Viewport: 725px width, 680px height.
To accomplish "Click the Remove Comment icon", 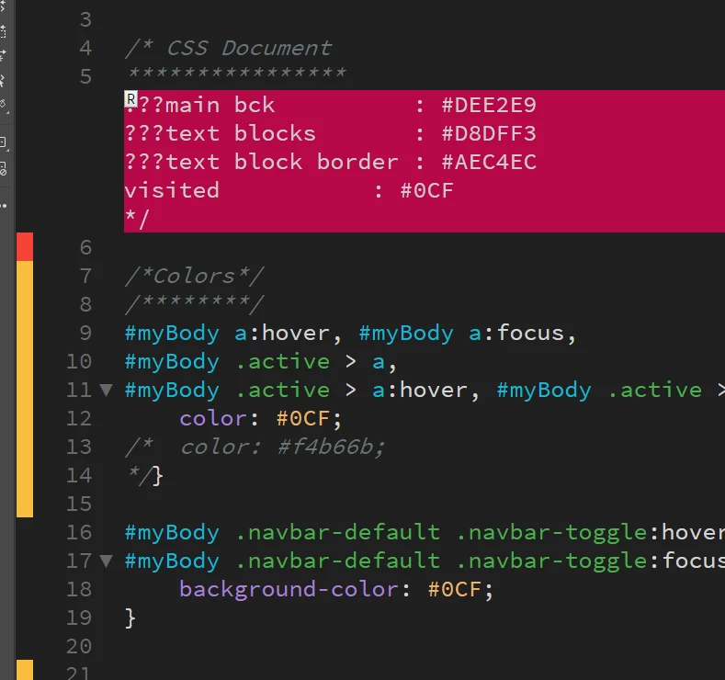I will [3, 168].
